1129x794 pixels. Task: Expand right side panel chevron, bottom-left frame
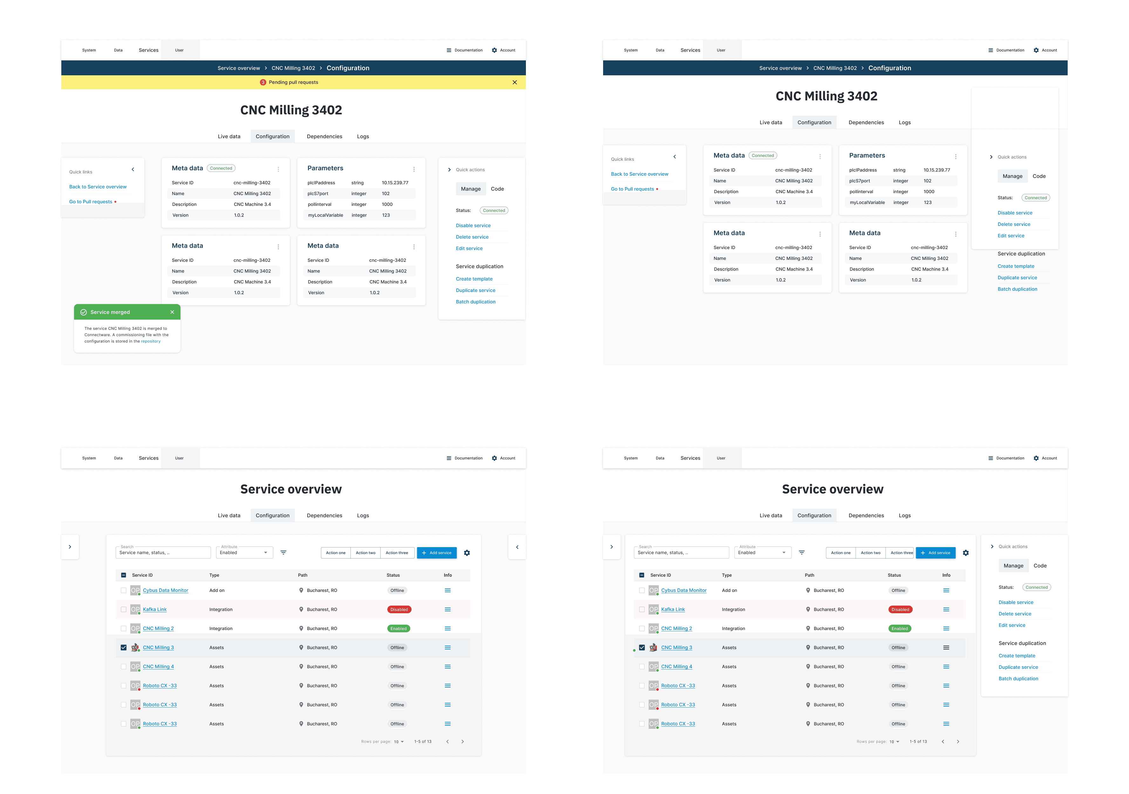(x=517, y=547)
